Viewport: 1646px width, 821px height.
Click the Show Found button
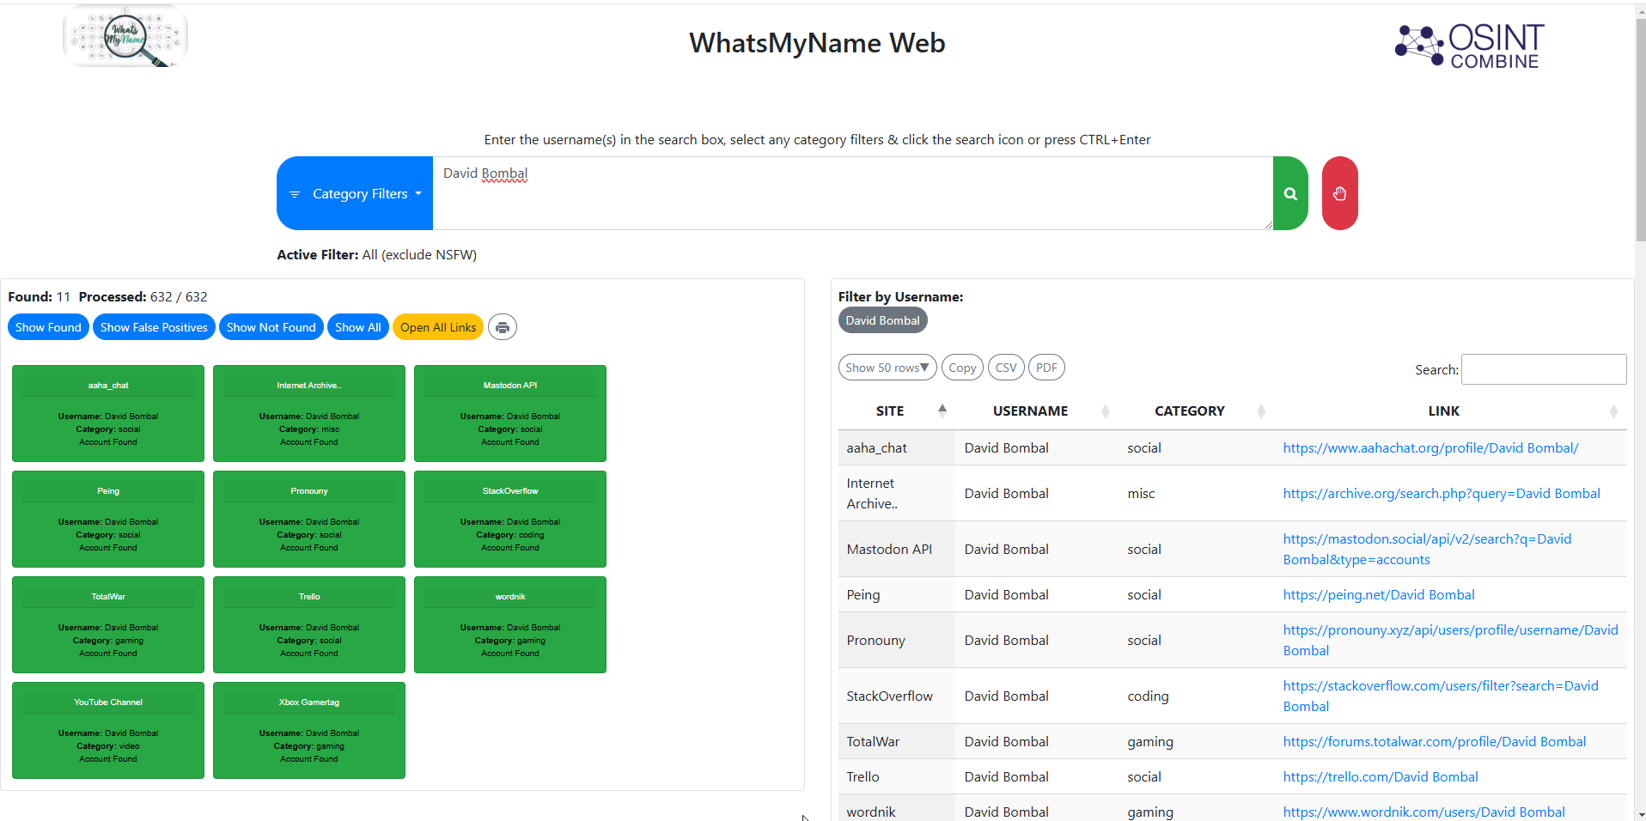tap(48, 327)
